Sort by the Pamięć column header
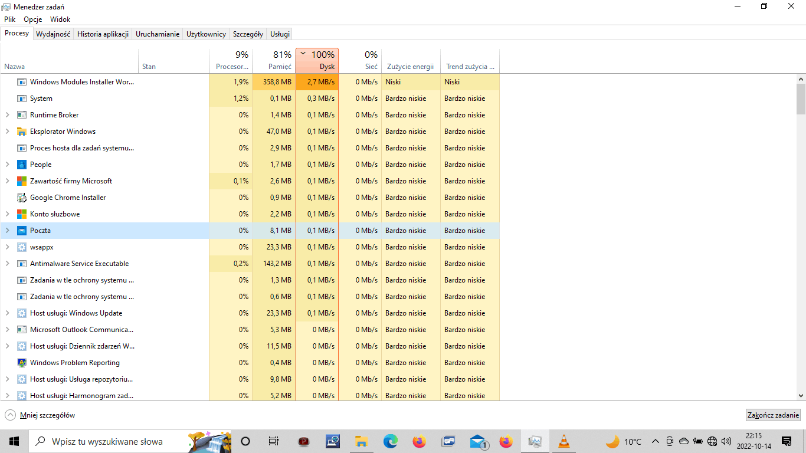 coord(274,61)
